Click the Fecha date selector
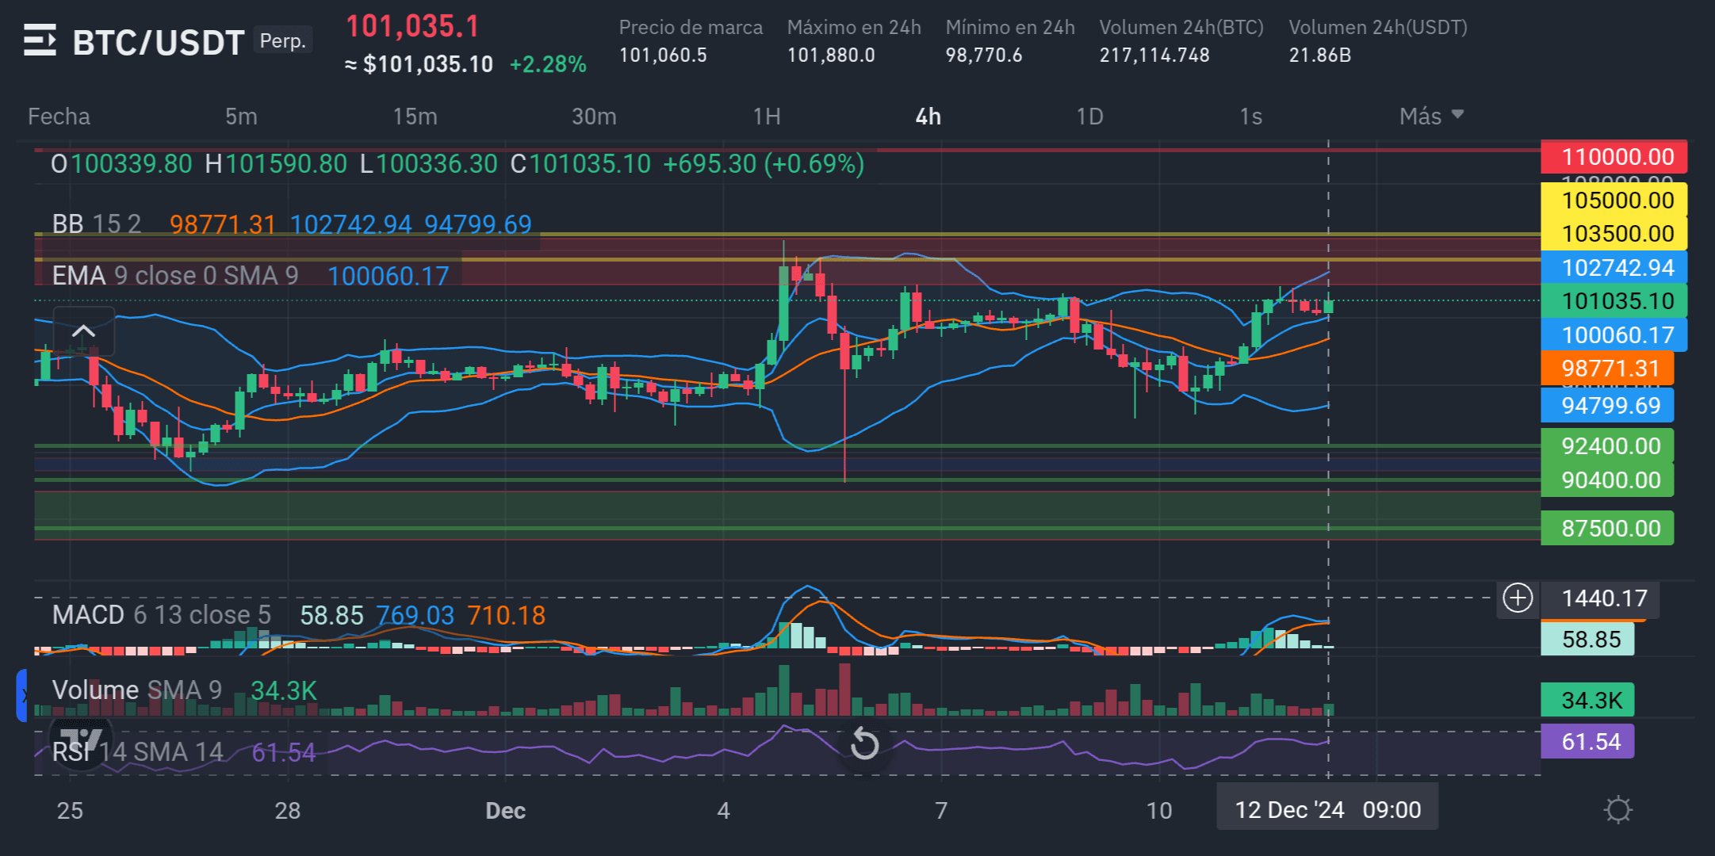Viewport: 1715px width, 856px height. 59,117
